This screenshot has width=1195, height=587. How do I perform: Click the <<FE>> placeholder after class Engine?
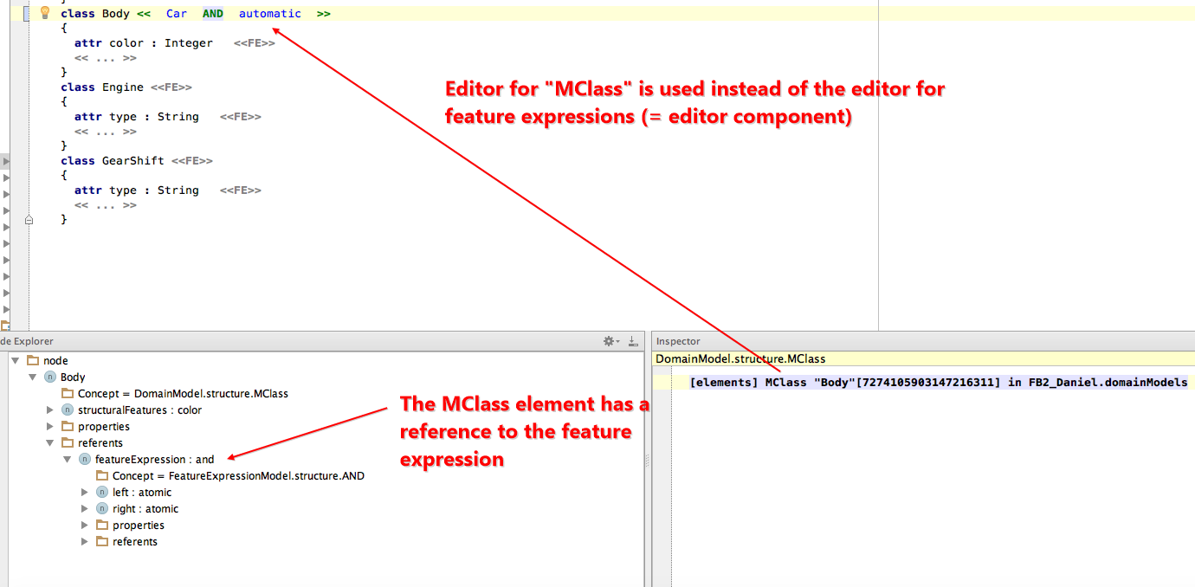171,87
